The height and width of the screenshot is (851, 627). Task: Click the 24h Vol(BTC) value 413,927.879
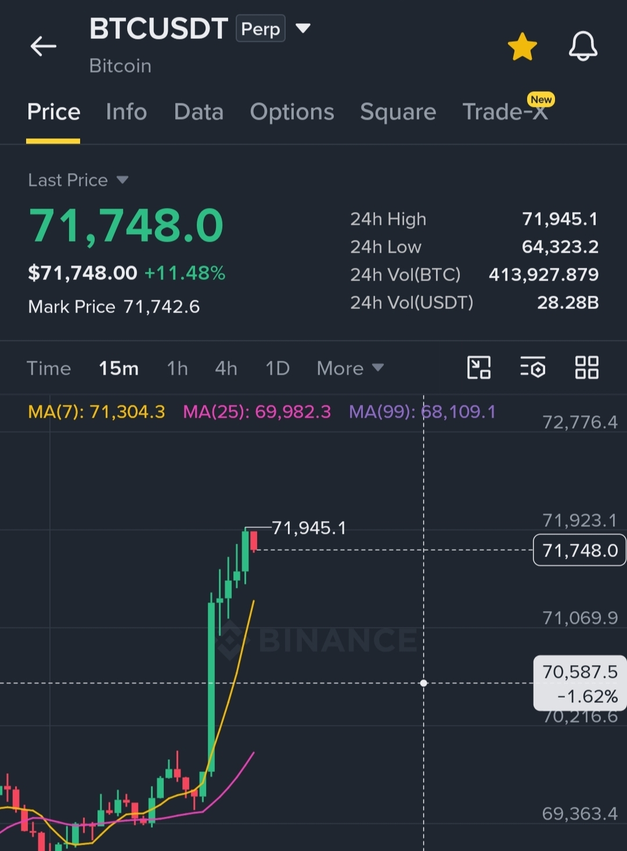point(543,275)
